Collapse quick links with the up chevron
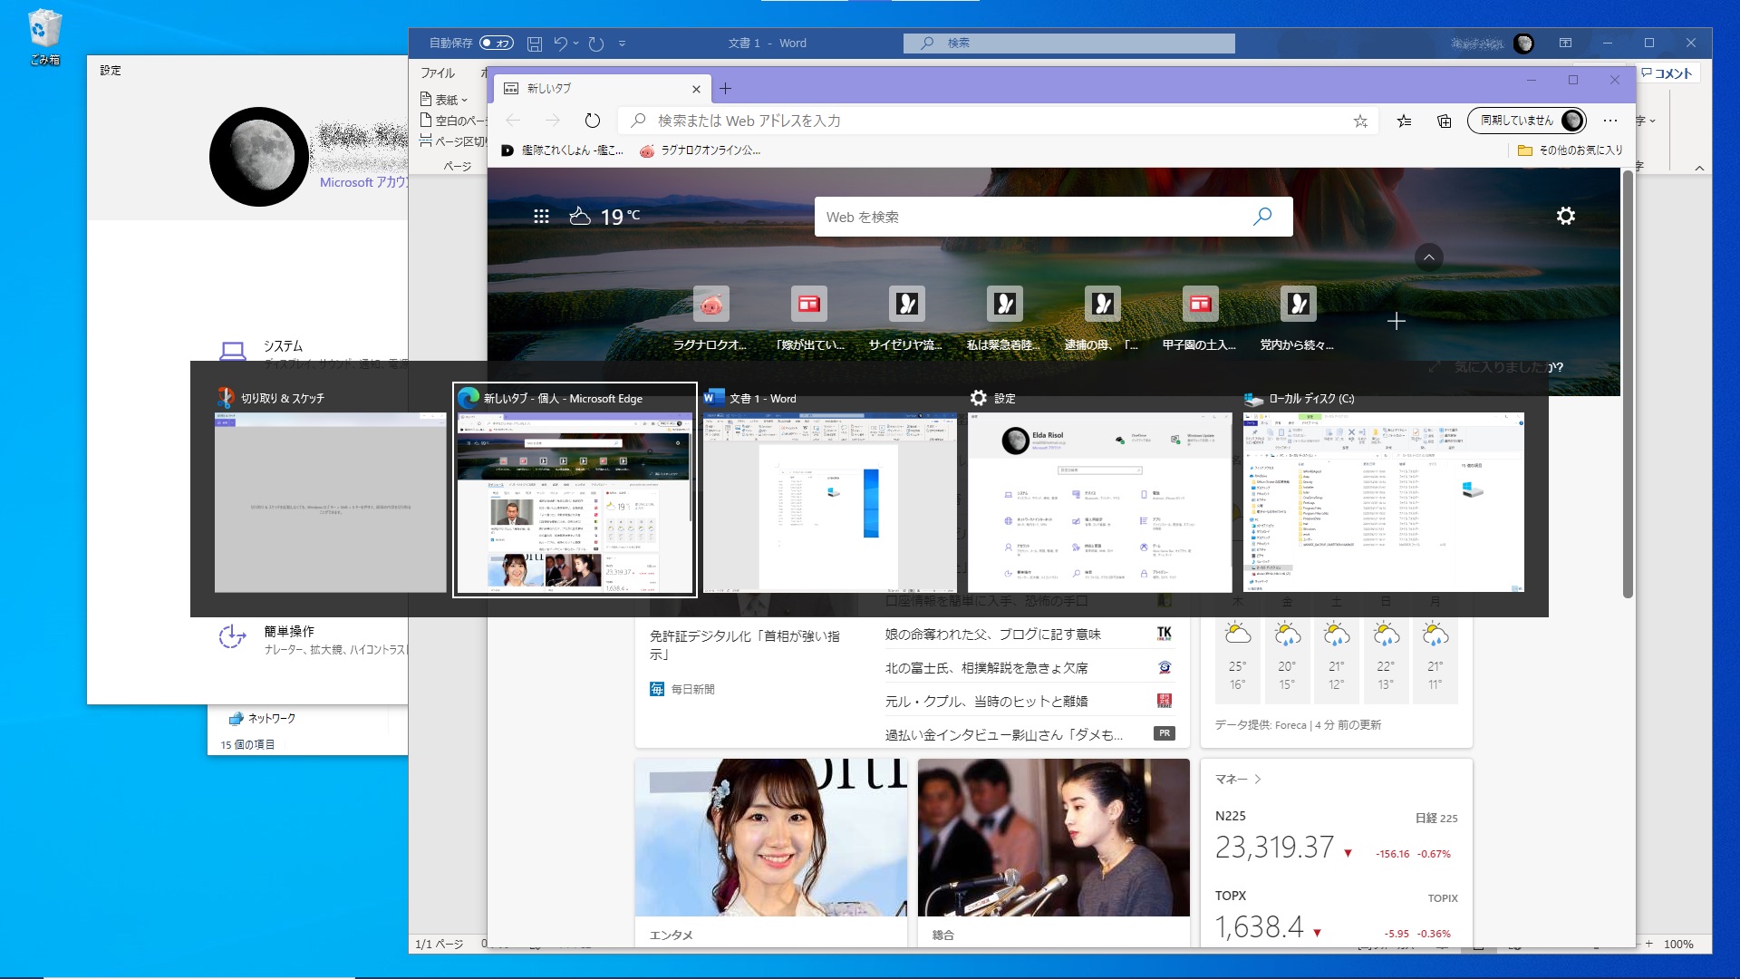 1428,257
